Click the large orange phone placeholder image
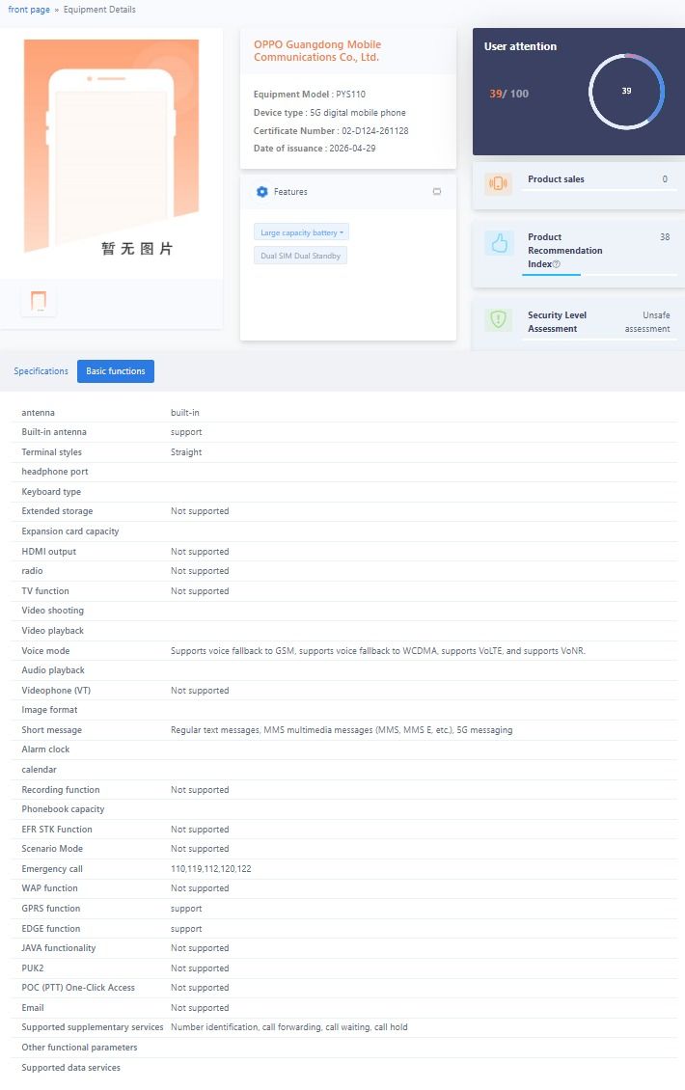 point(111,146)
